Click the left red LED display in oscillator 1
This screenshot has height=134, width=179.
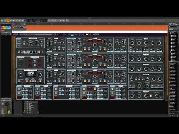coord(90,41)
